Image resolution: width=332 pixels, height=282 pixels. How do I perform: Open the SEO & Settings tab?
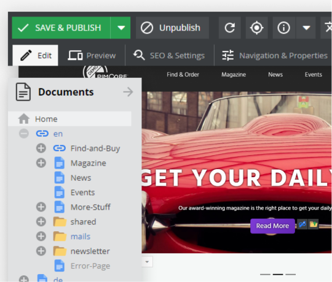pyautogui.click(x=169, y=56)
